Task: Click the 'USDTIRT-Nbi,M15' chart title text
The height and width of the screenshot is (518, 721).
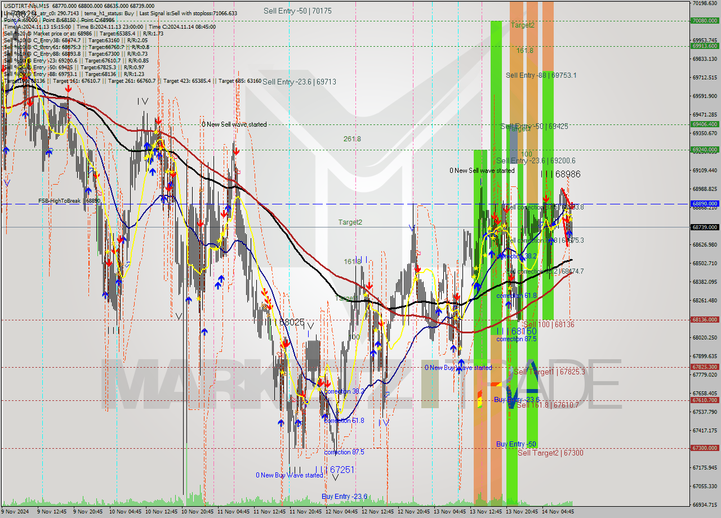Action: point(27,6)
